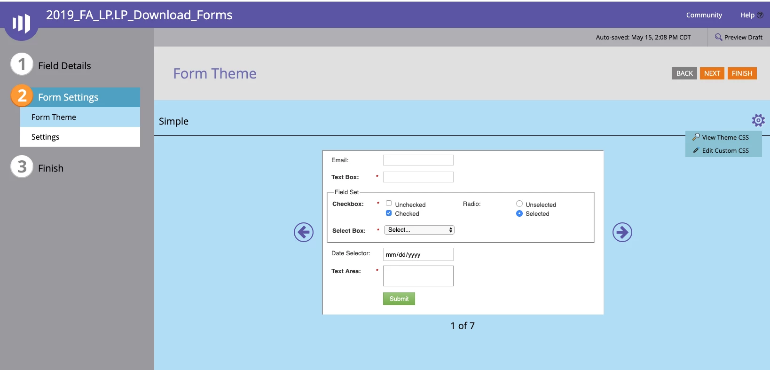Open Settings in Form Settings sidebar
The image size is (770, 370).
[80, 137]
